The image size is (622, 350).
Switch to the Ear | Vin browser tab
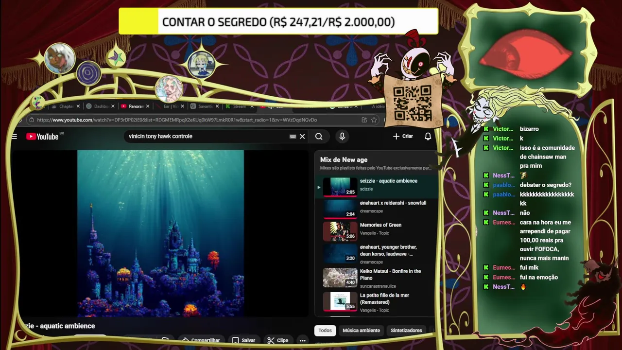[x=170, y=106]
